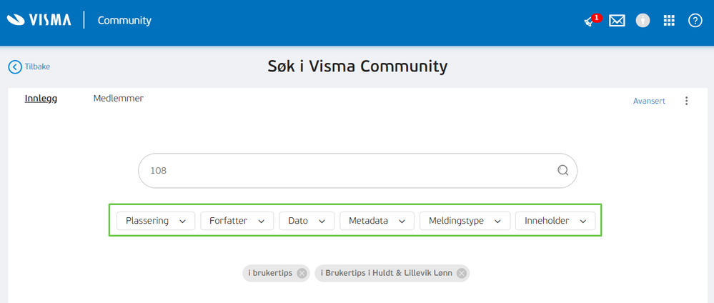Click the Avansert link
Image resolution: width=714 pixels, height=303 pixels.
tap(649, 101)
